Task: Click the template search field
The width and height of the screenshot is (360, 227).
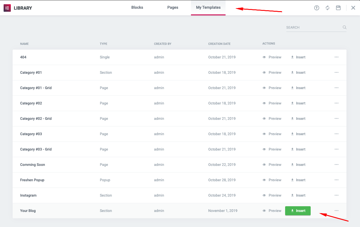Action: point(313,27)
